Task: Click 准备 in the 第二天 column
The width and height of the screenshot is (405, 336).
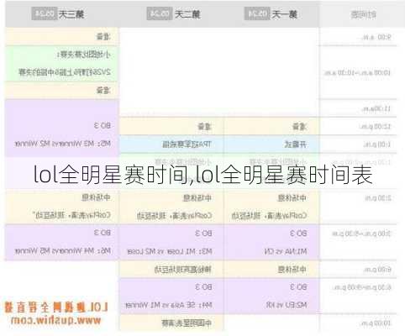Action: [x=204, y=127]
